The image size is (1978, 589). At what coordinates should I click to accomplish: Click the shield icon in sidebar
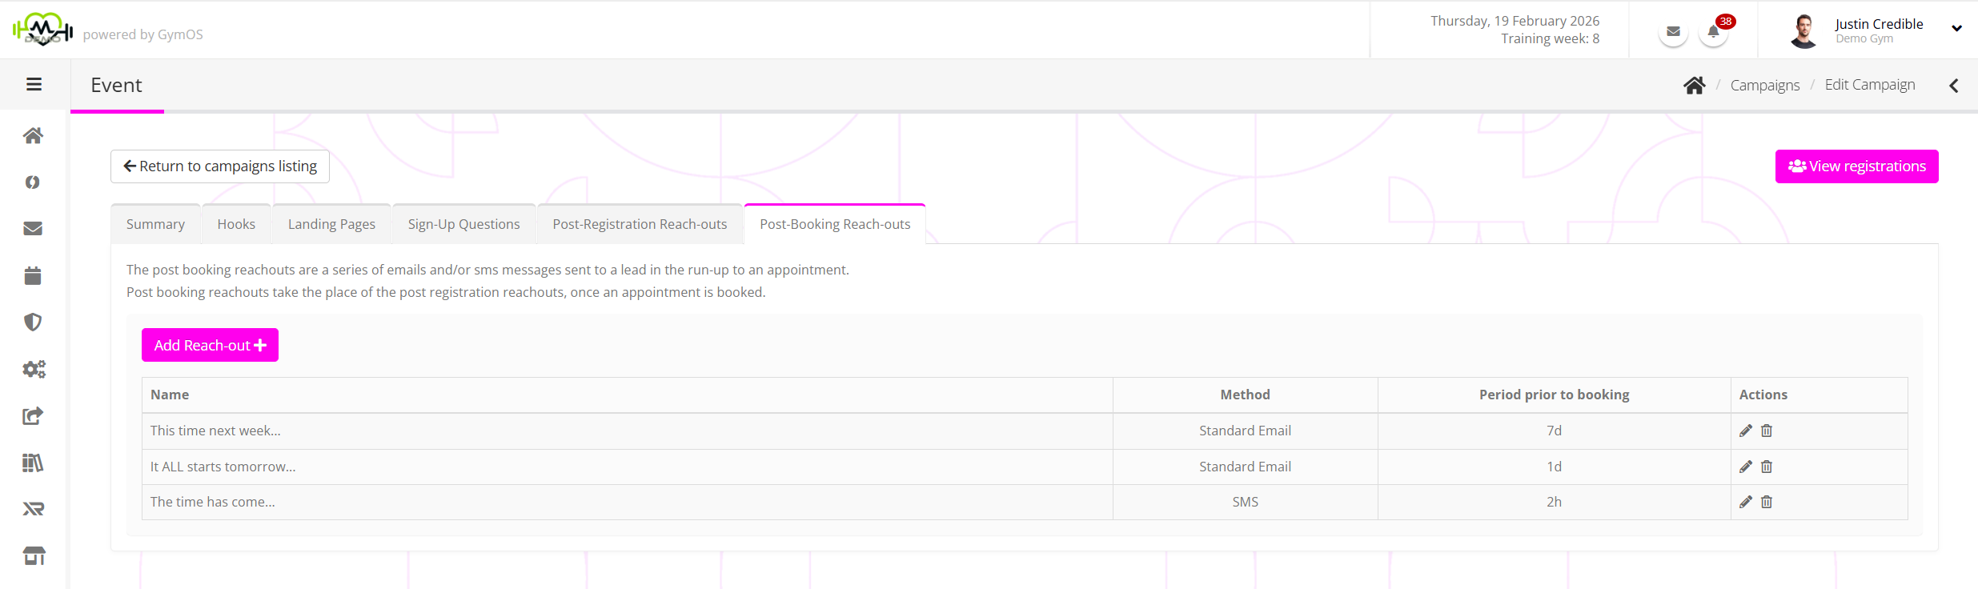coord(33,323)
